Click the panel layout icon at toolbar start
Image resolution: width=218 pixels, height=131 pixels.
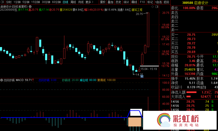[2, 2]
